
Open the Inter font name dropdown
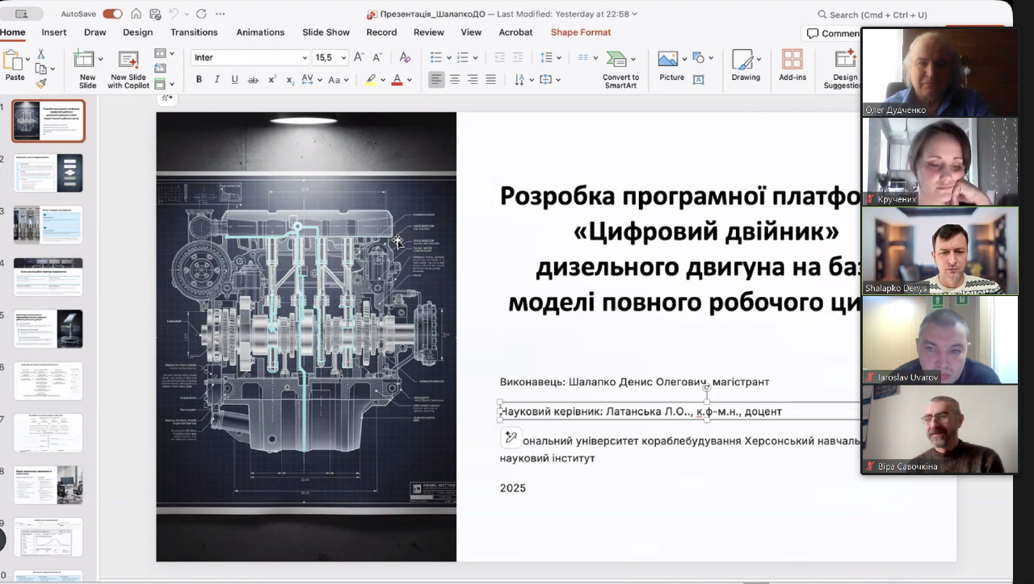305,57
